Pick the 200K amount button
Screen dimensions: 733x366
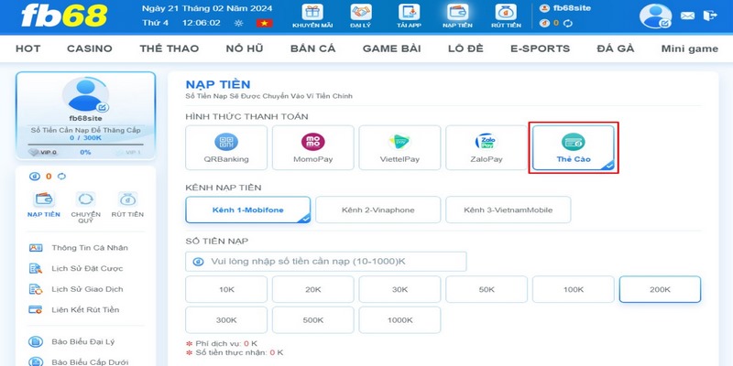click(660, 289)
